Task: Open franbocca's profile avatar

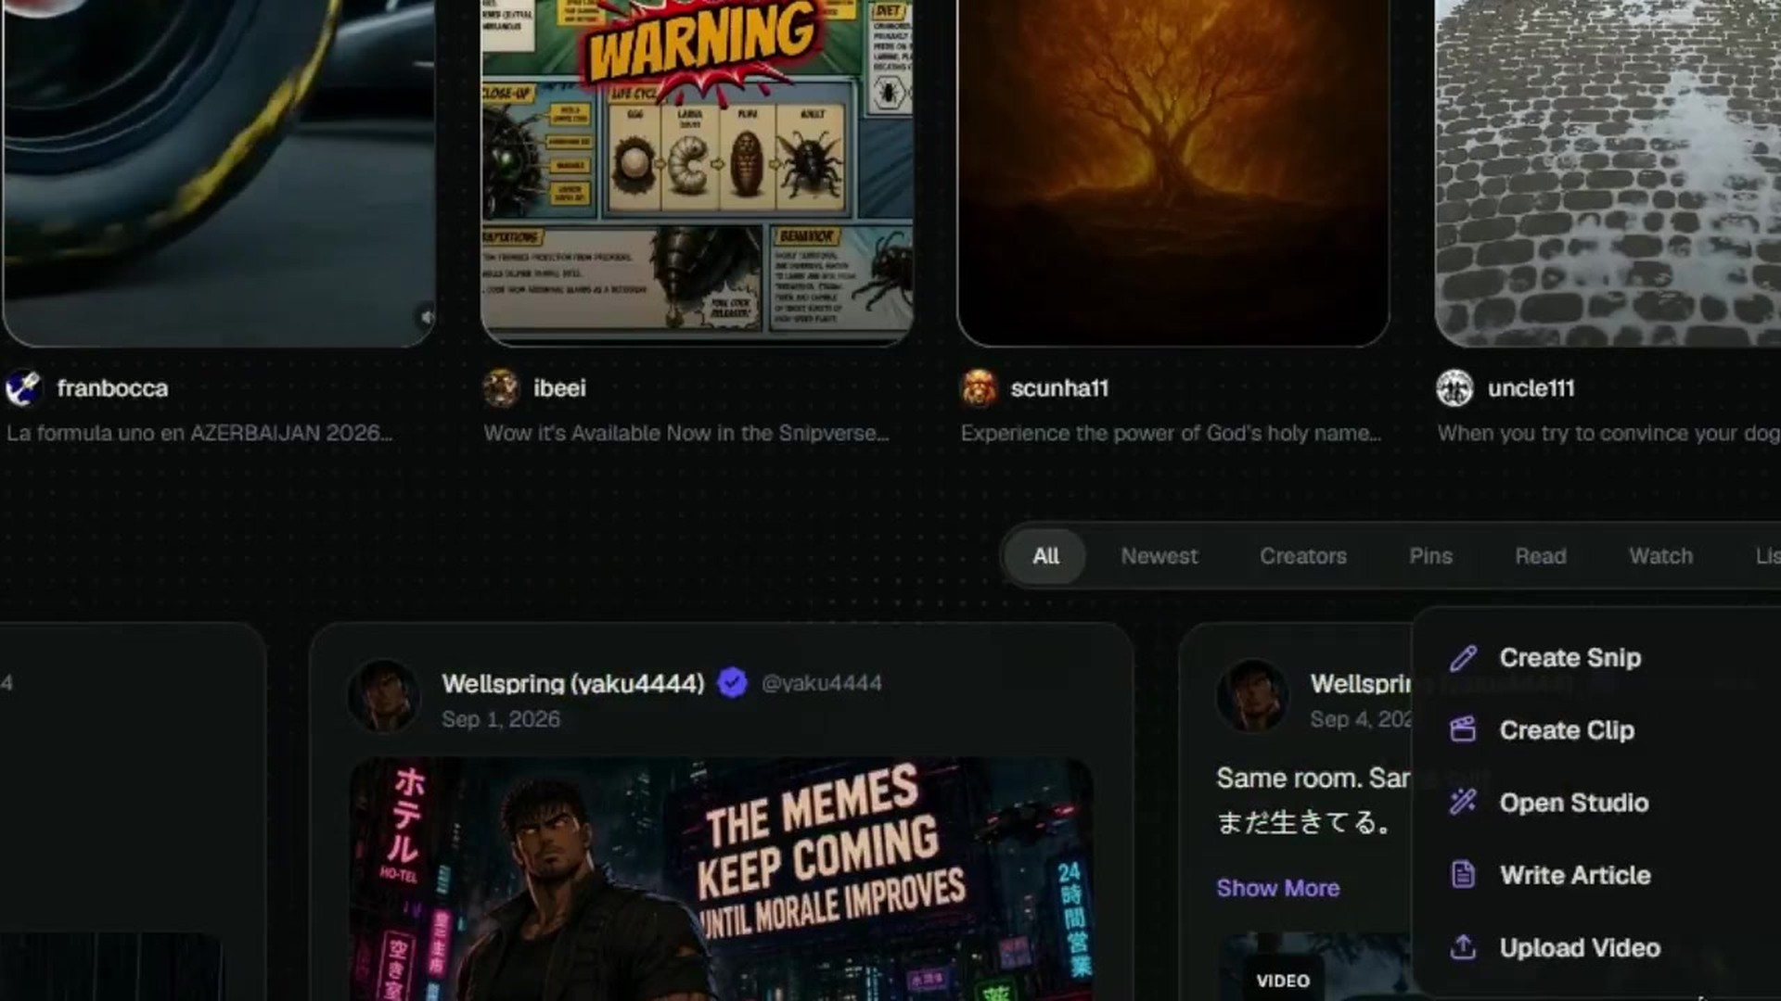Action: coord(23,388)
